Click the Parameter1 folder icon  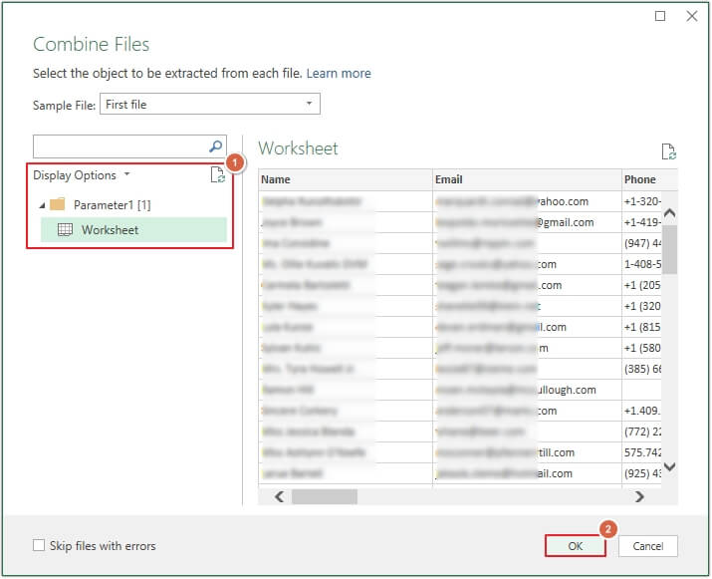tap(58, 204)
